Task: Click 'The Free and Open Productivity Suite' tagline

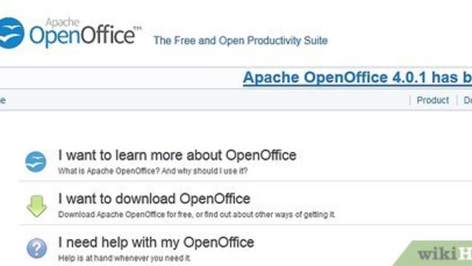Action: tap(240, 41)
